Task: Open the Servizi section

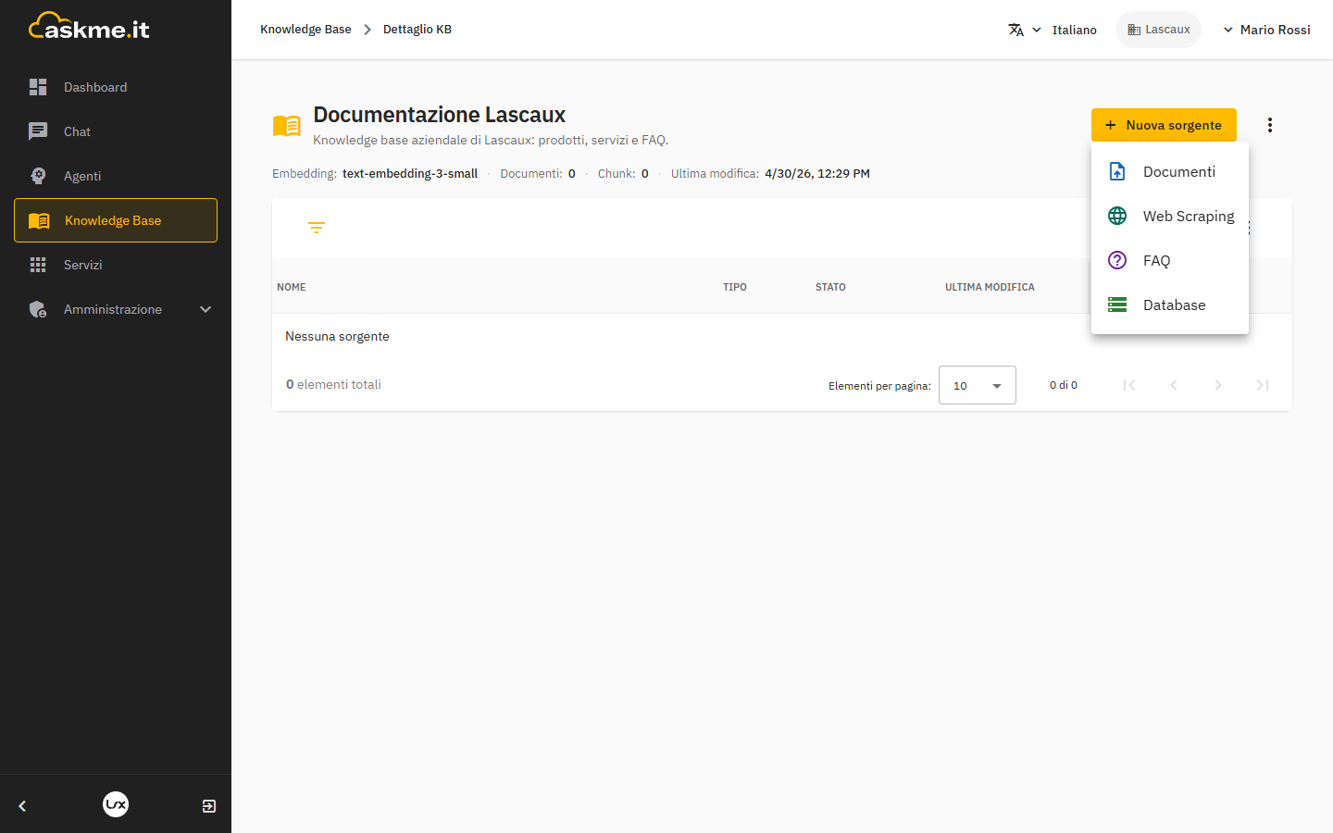Action: coord(116,265)
